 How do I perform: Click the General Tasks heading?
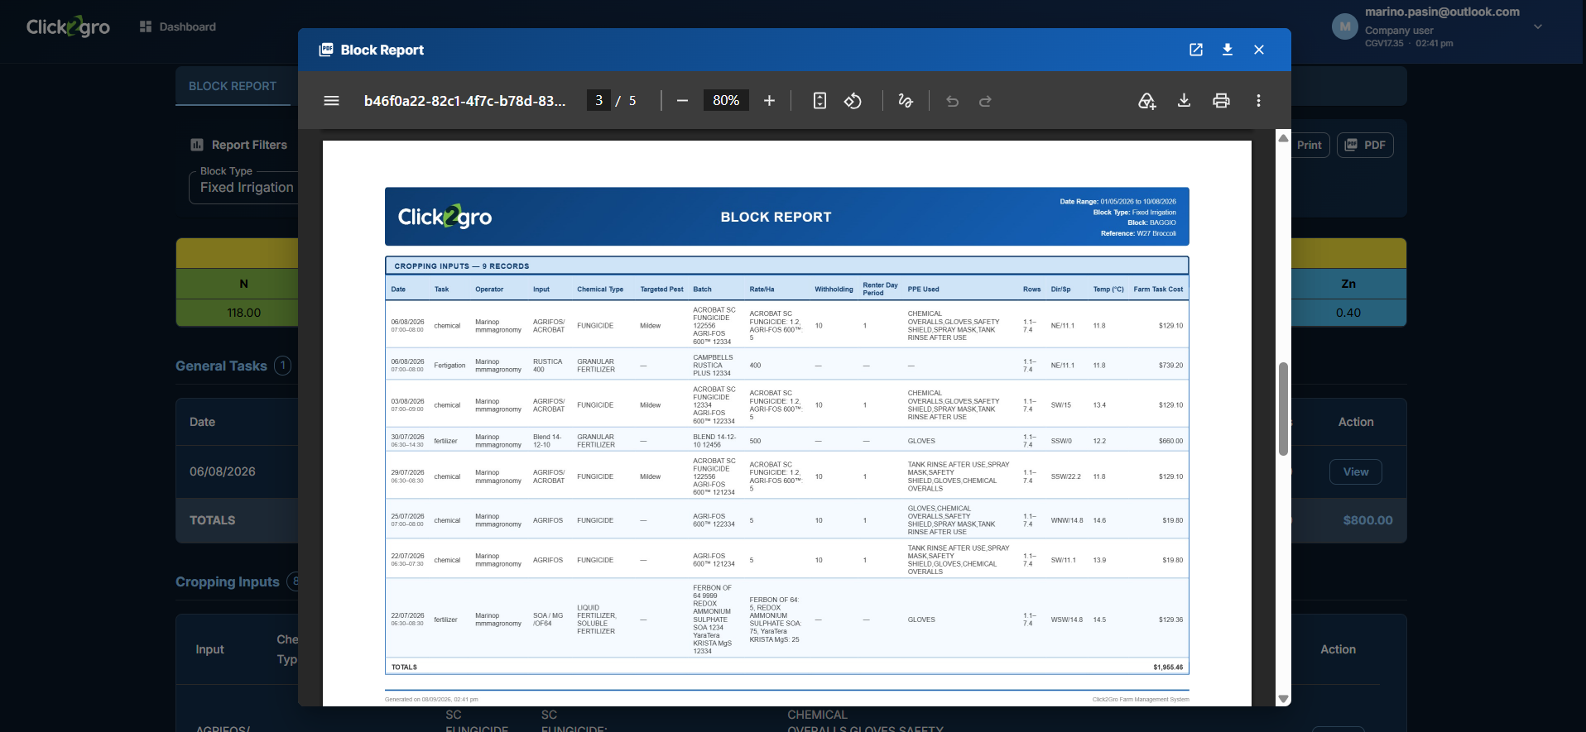pyautogui.click(x=221, y=366)
